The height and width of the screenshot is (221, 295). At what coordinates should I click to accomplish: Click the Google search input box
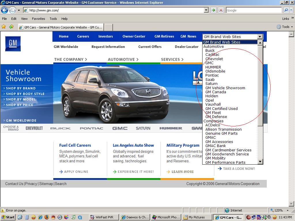click(x=254, y=10)
